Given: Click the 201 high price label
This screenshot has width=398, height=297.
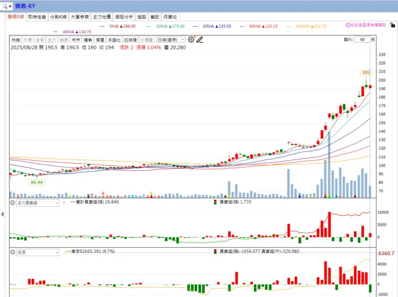Looking at the screenshot, I should point(366,73).
